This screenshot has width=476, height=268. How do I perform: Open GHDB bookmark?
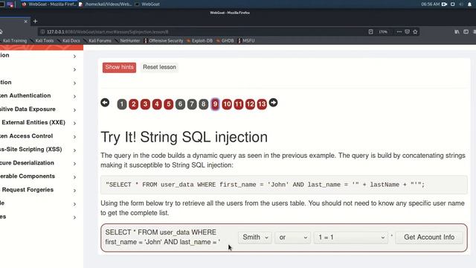(x=225, y=40)
